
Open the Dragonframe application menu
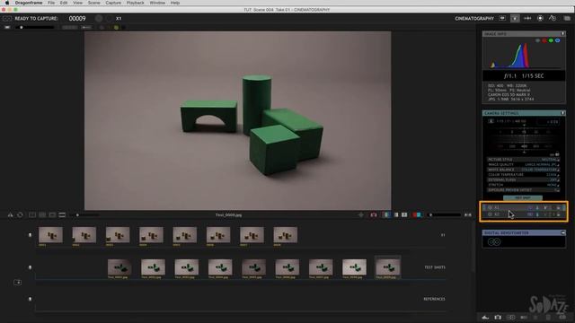29,3
